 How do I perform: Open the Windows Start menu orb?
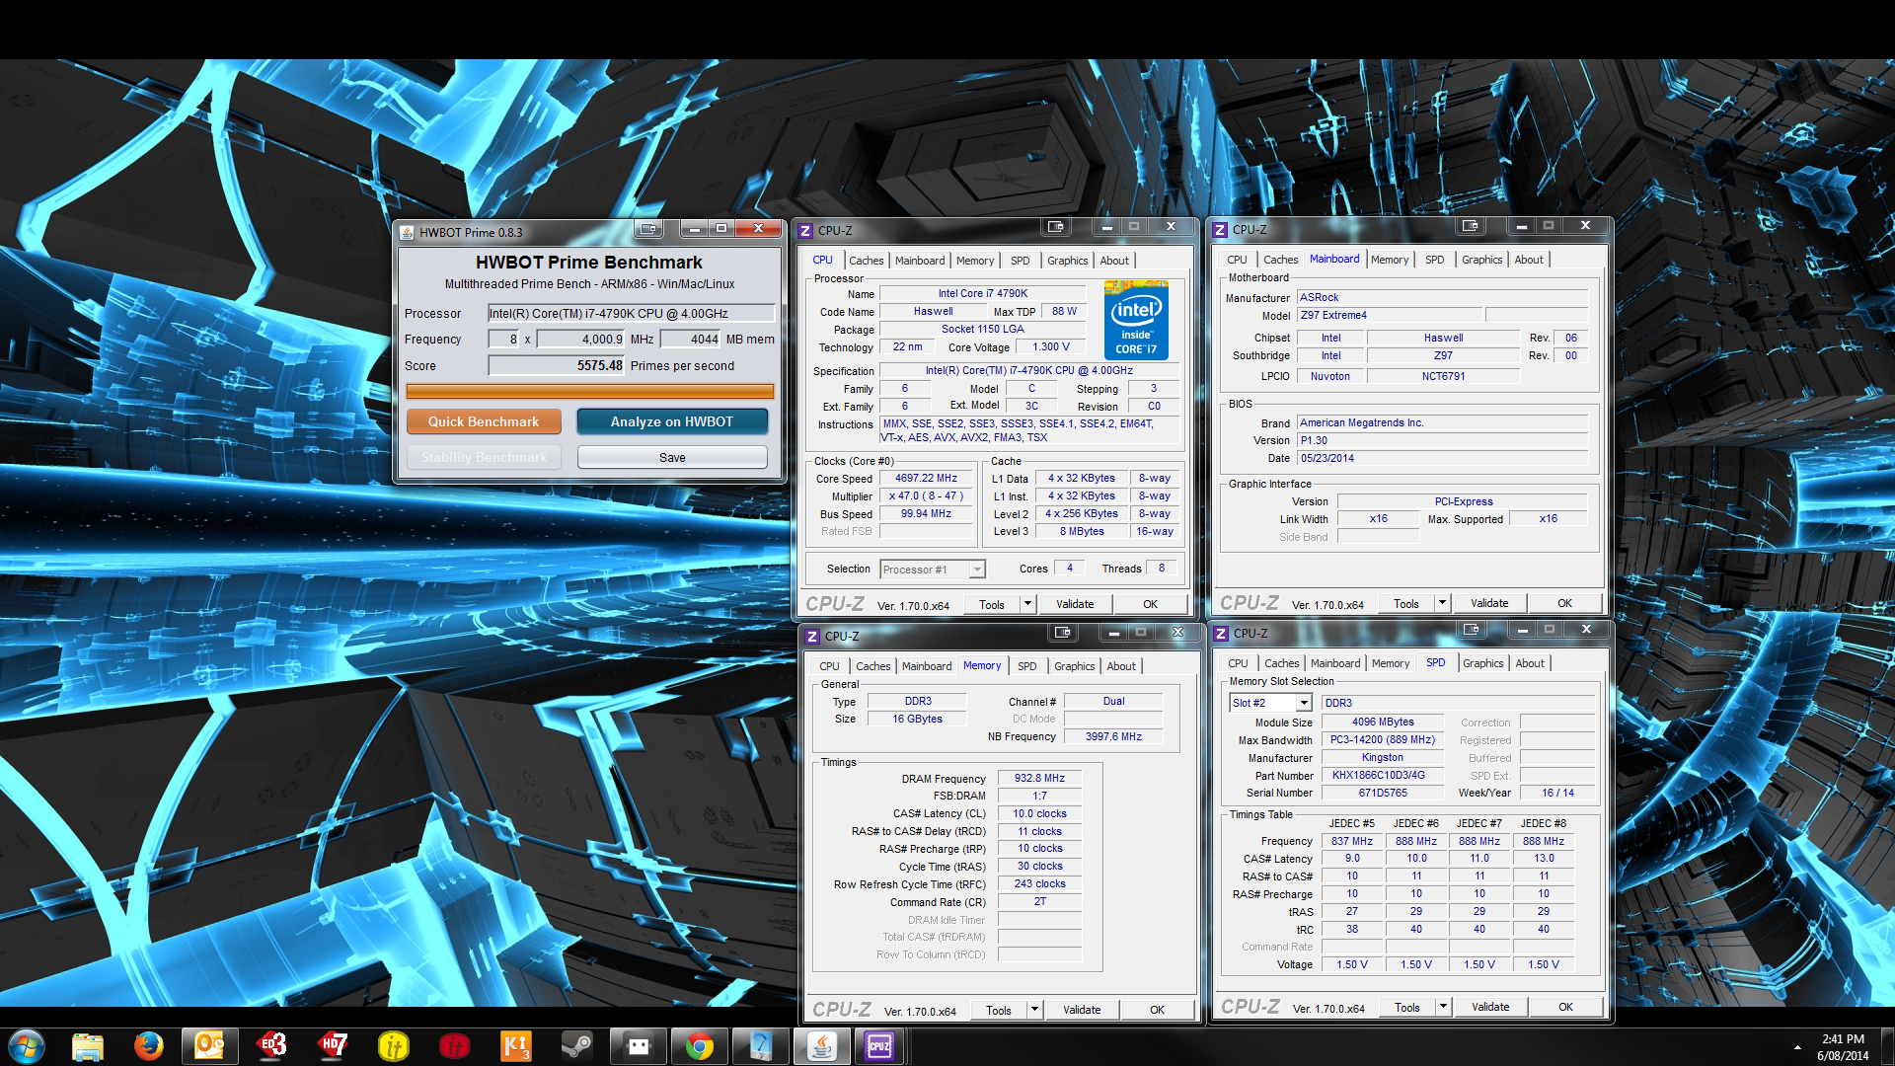pyautogui.click(x=27, y=1045)
